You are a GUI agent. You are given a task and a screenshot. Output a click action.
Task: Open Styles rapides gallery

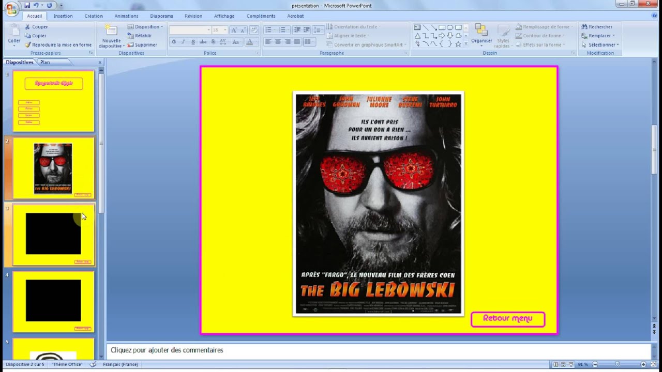503,36
